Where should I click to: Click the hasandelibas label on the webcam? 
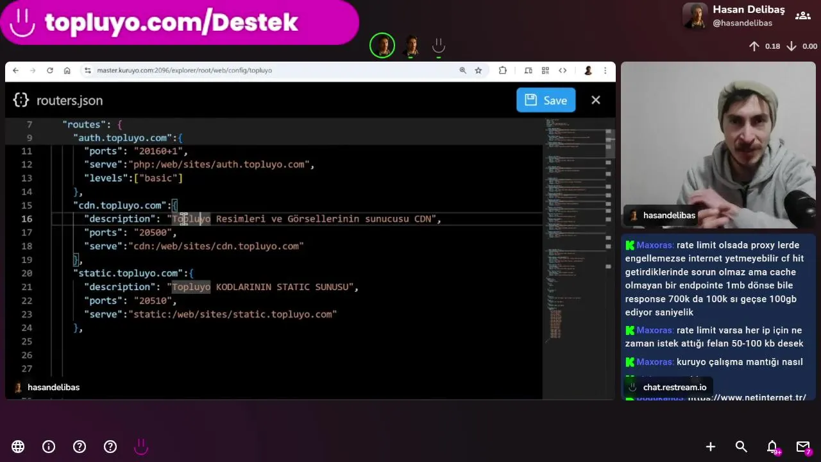(x=669, y=216)
